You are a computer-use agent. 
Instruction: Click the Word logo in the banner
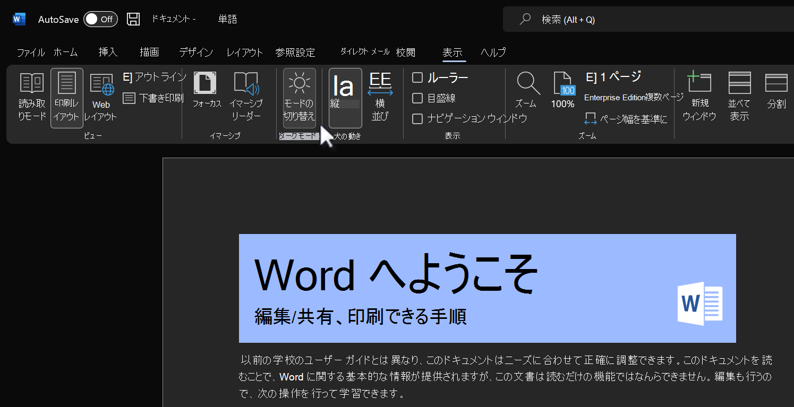700,304
